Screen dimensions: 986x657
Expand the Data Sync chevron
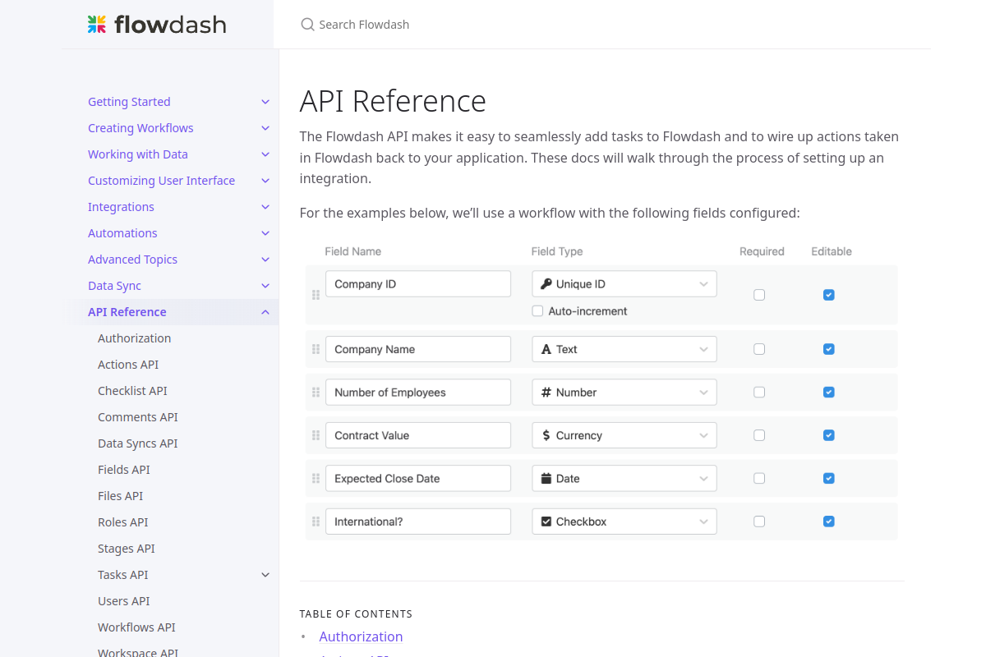tap(265, 286)
